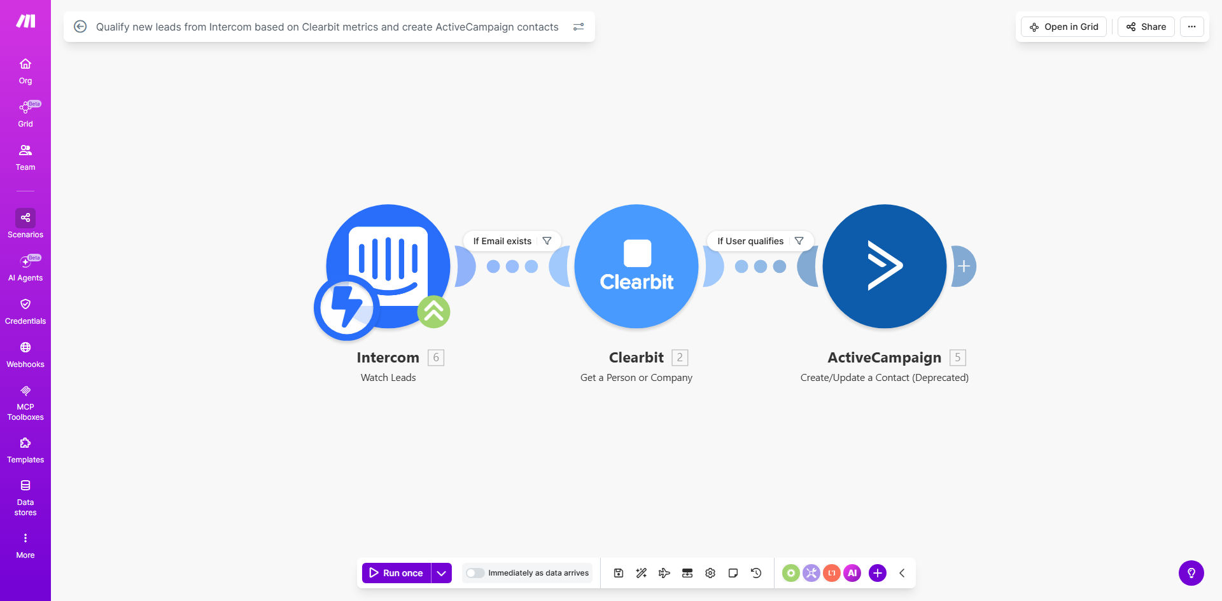Click 'Create/Update a Contact (Deprecated)' text
Viewport: 1222px width, 601px height.
(885, 378)
